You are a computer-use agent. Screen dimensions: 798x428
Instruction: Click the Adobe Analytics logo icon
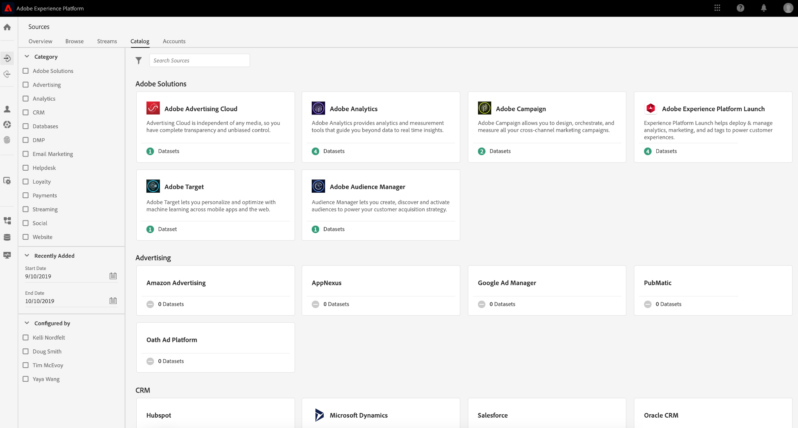tap(318, 108)
